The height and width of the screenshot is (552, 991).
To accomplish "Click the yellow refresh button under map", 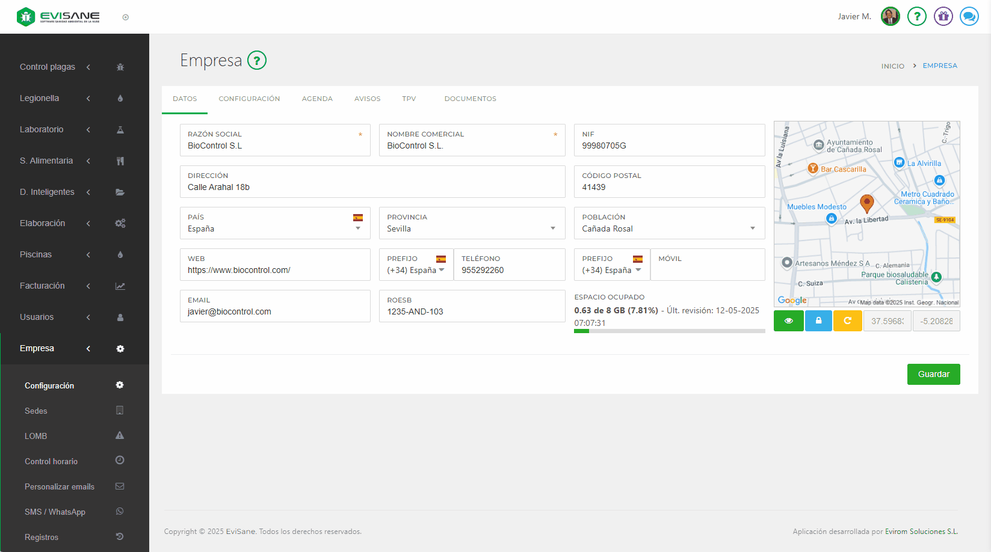I will point(848,320).
